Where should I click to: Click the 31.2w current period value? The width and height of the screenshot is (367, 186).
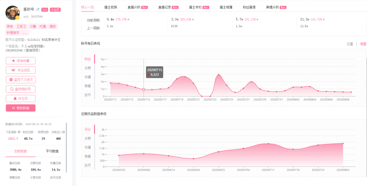pos(305,19)
